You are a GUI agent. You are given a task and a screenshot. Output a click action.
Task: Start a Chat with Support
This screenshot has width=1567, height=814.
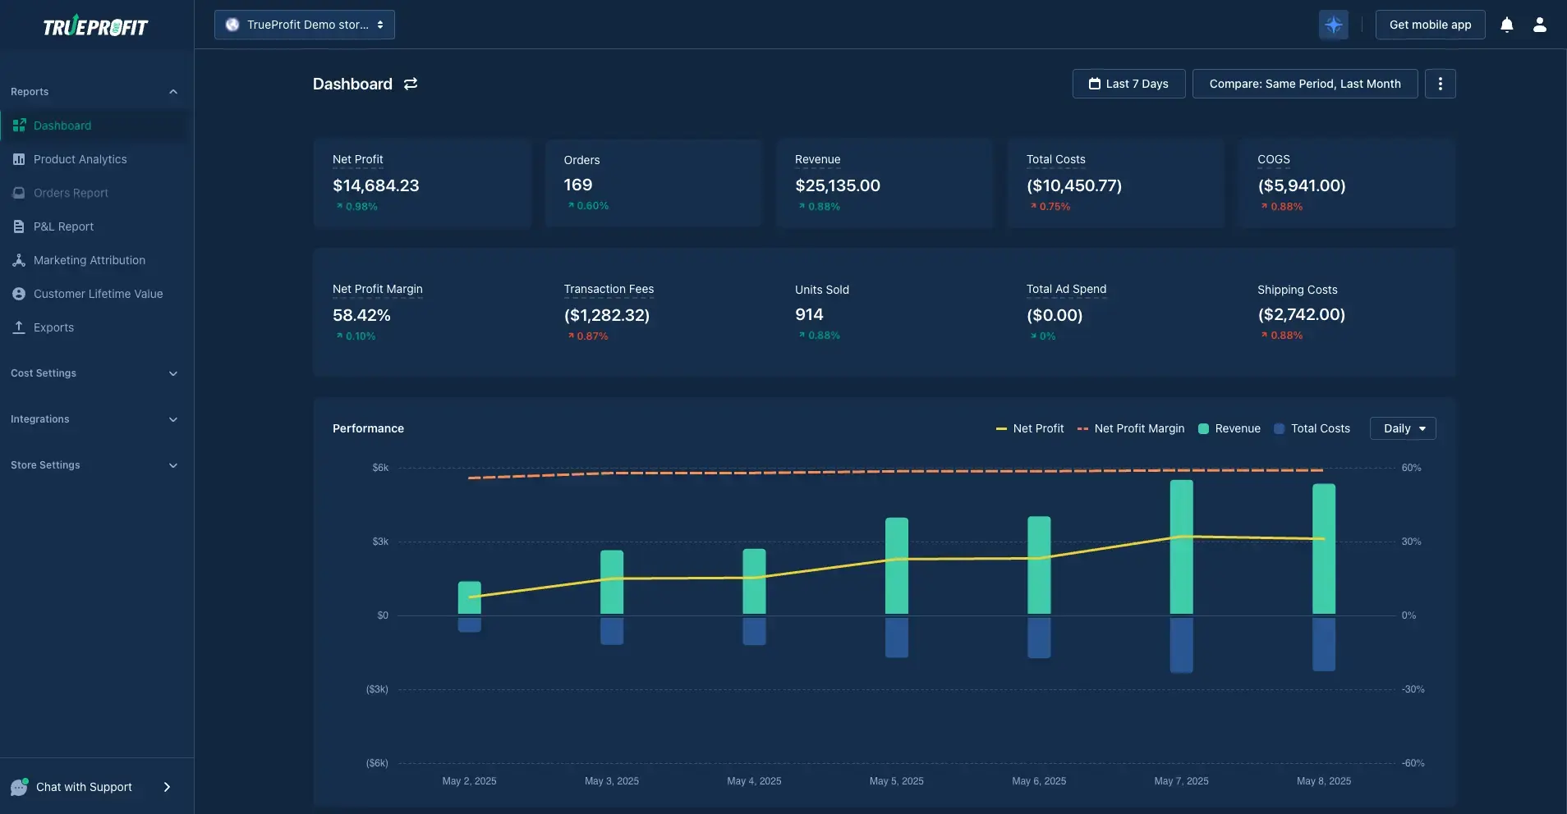pyautogui.click(x=83, y=787)
